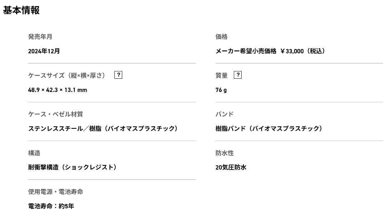Image resolution: width=386 pixels, height=215 pixels.
Task: Click the question mark beside 質量
Action: pyautogui.click(x=238, y=75)
